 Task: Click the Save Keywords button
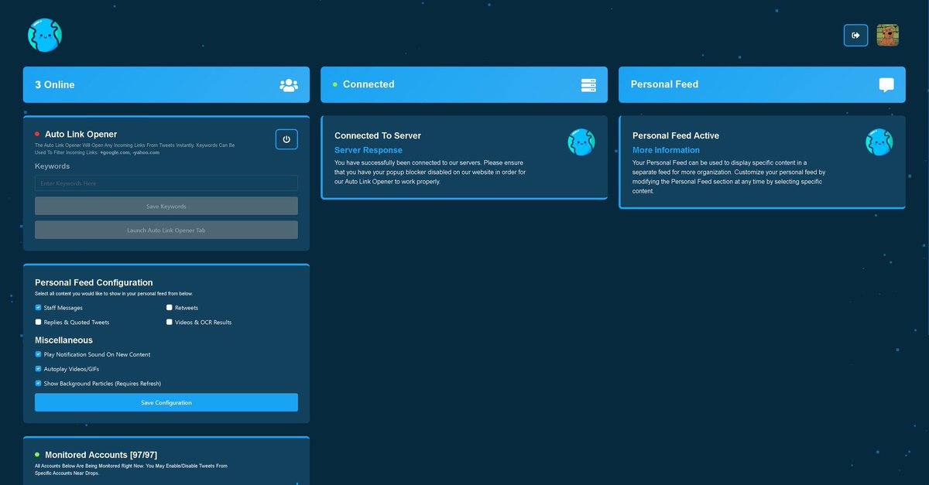(166, 206)
